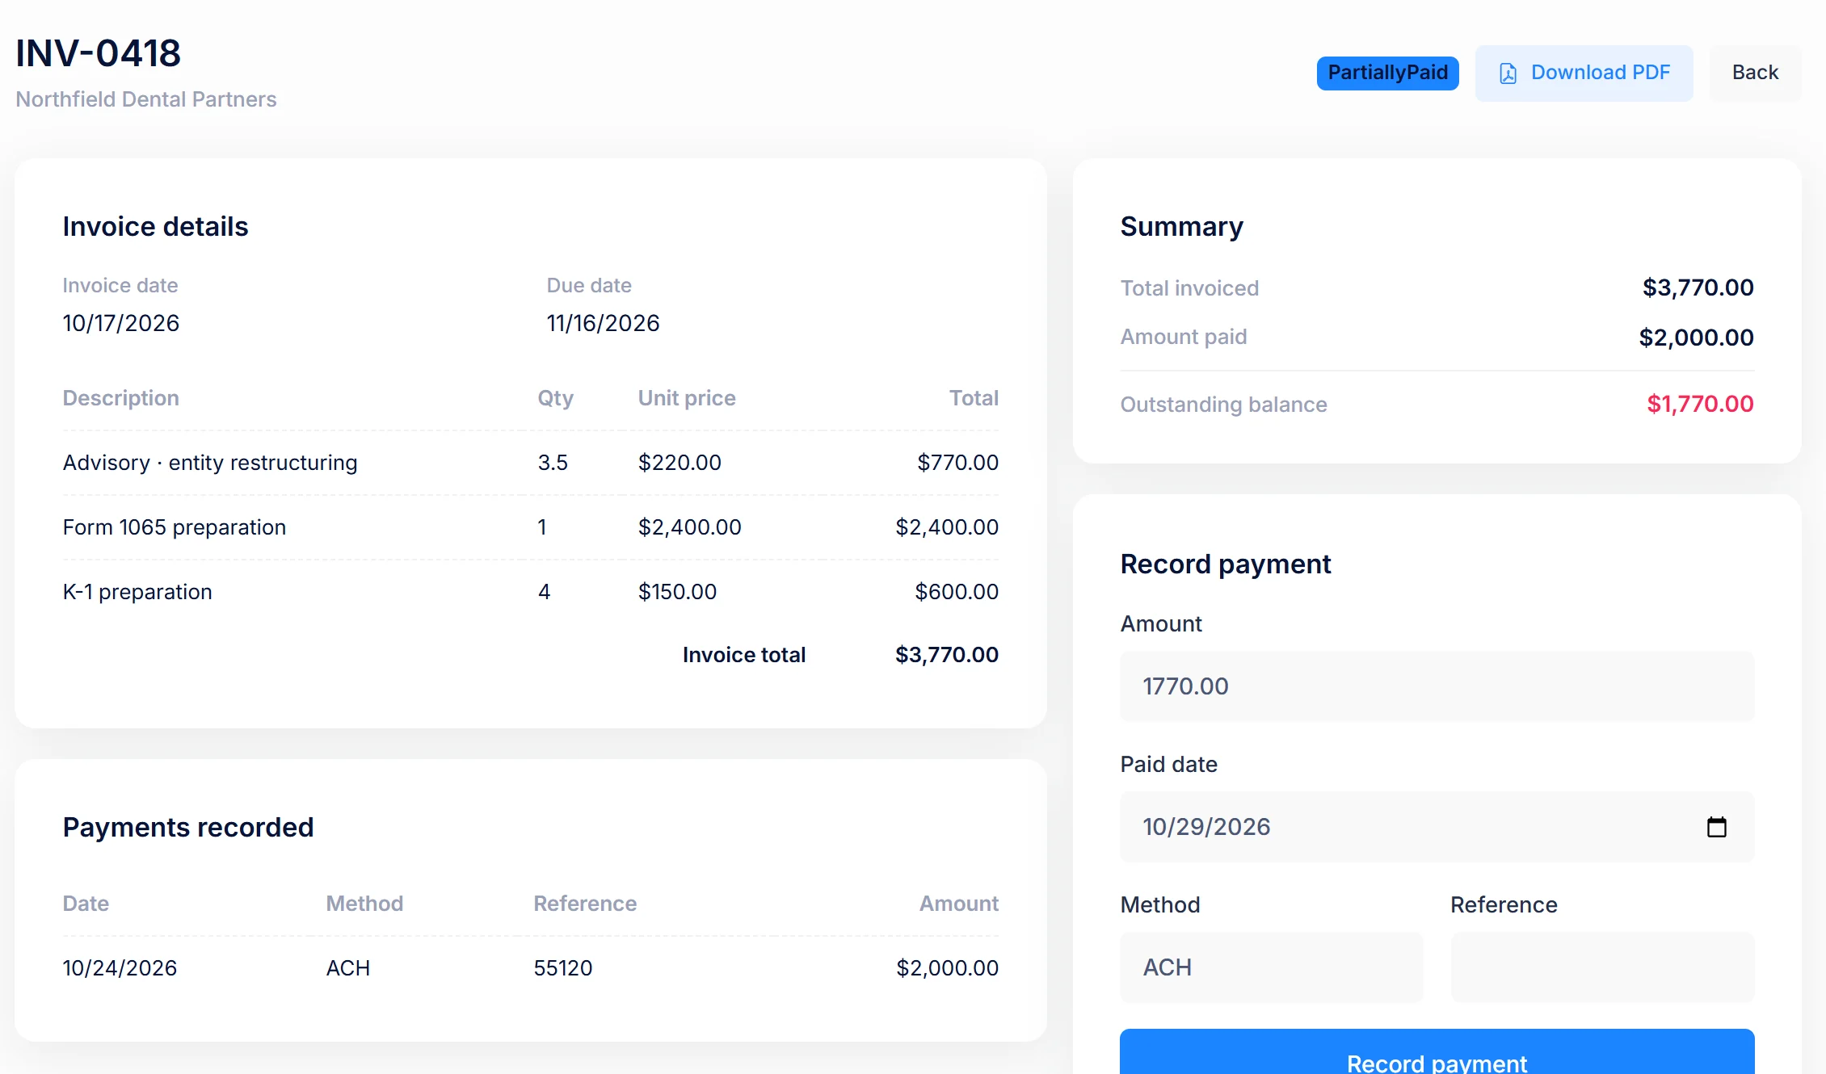
Task: Click the $220.00 unit price
Action: (679, 463)
